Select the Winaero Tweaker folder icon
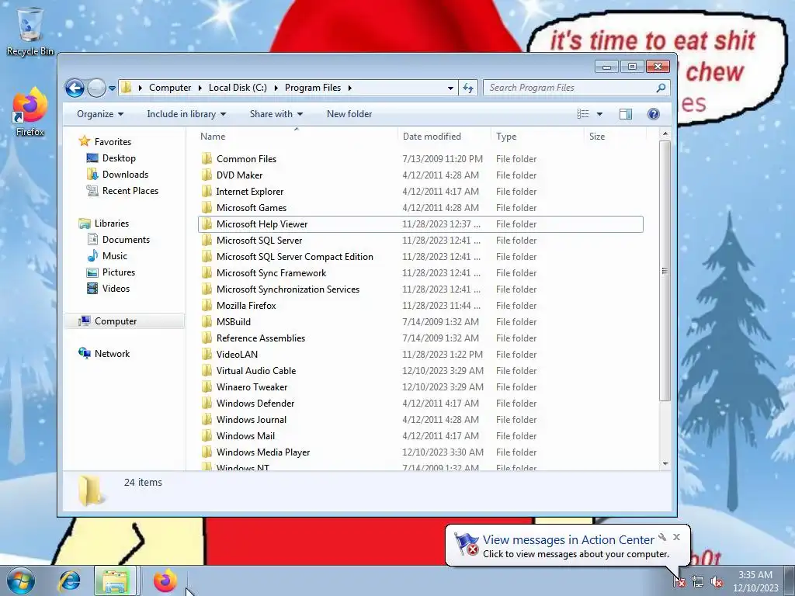Image resolution: width=795 pixels, height=596 pixels. pos(207,386)
